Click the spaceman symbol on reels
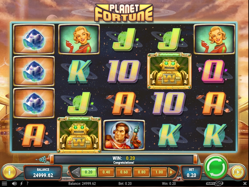The width and height of the screenshot is (249, 187). tap(124, 135)
